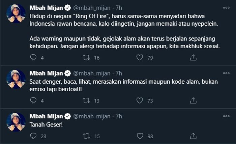This screenshot has width=236, height=144.
Task: Retweet the "Ring Of Fire" tweet
Action: [x=87, y=58]
